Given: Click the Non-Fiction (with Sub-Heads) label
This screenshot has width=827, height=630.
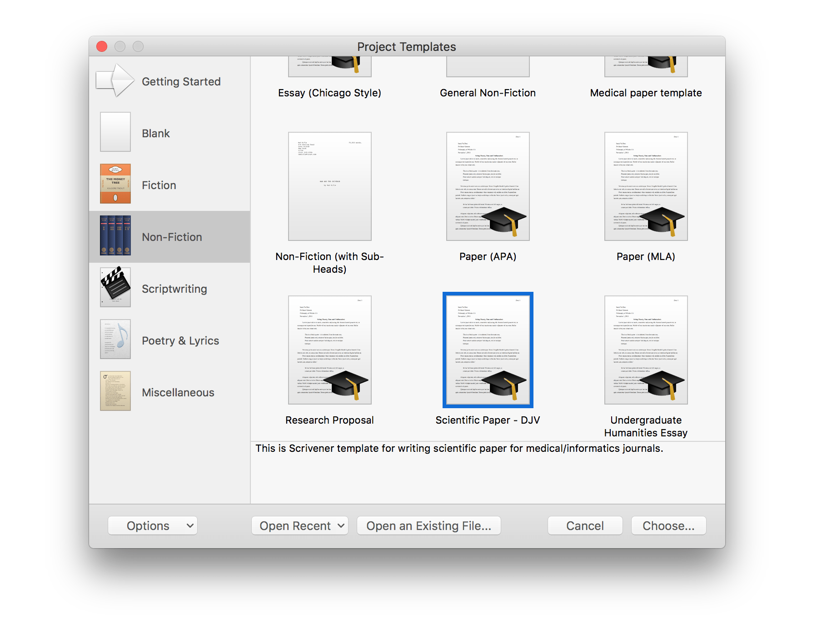Looking at the screenshot, I should pyautogui.click(x=330, y=263).
